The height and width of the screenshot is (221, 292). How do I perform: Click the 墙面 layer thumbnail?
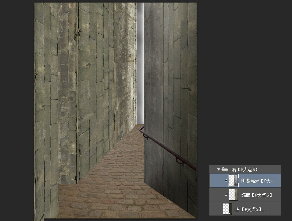(233, 195)
